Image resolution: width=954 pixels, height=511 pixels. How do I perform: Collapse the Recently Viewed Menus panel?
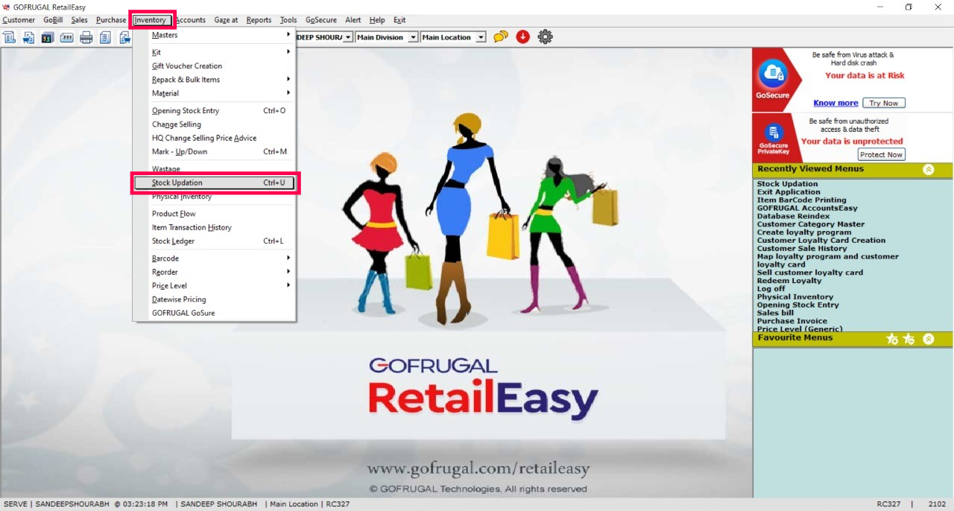point(928,169)
